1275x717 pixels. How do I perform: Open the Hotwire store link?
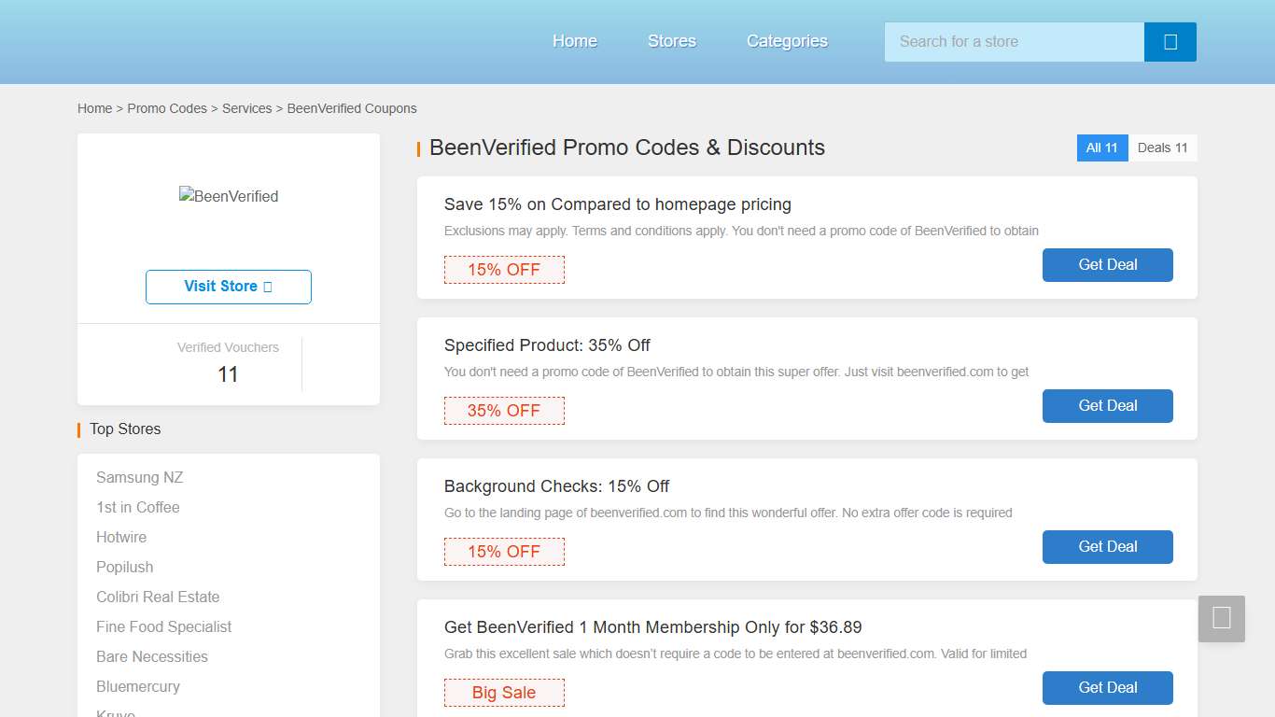click(121, 537)
